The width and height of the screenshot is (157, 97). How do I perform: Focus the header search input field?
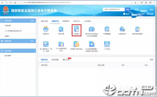(x=114, y=9)
